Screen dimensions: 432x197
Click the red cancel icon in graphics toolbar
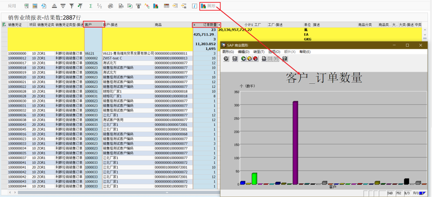(x=255, y=58)
